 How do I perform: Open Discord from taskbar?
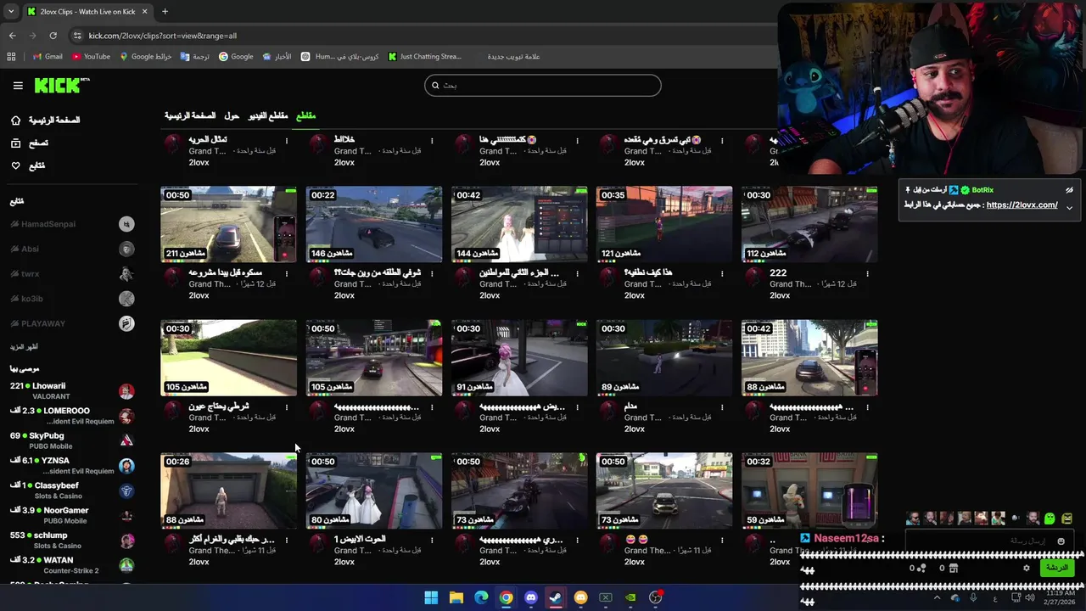pos(531,597)
